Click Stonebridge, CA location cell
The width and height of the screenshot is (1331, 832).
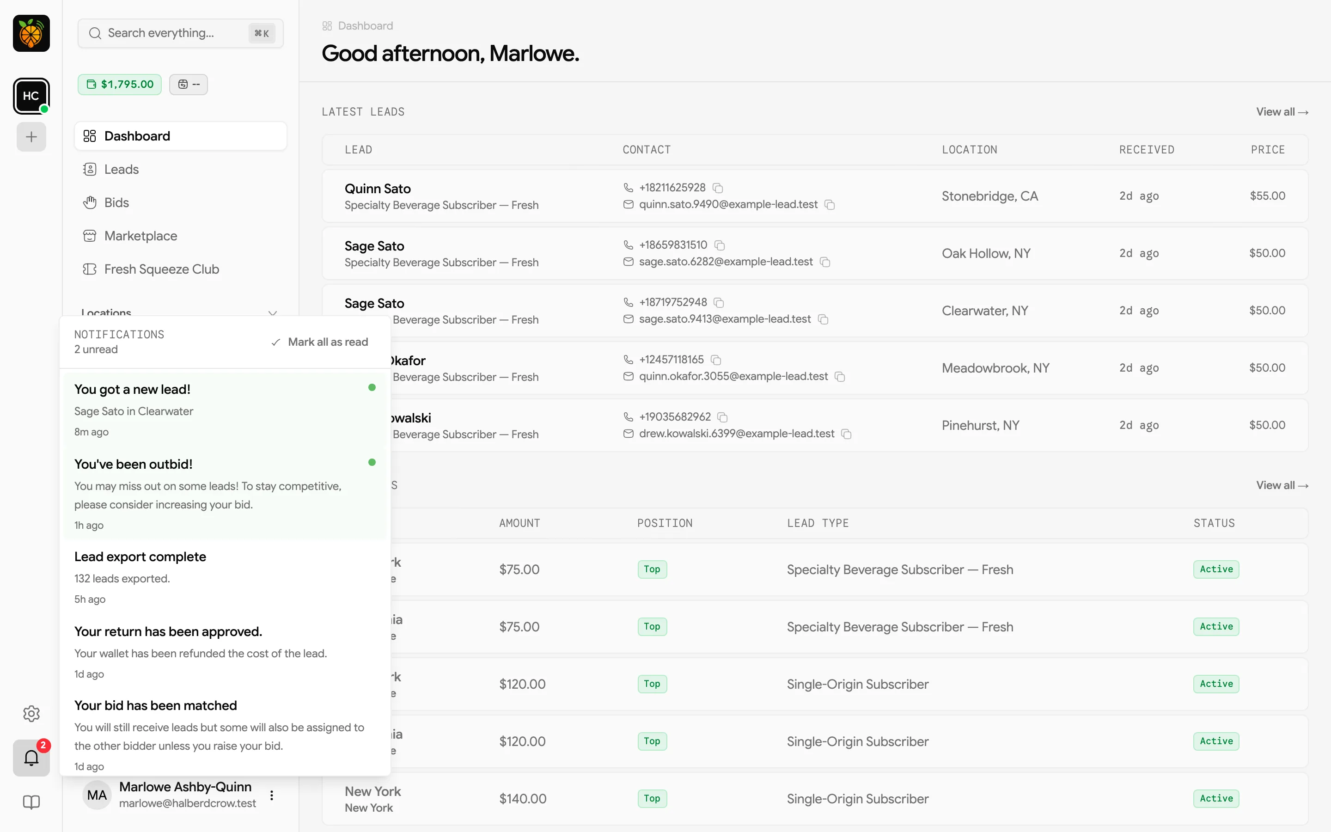click(989, 196)
